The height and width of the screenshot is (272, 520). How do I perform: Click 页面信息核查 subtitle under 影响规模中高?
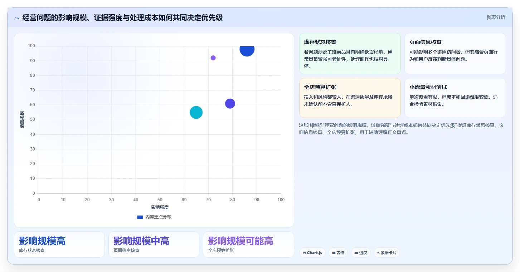(126, 251)
